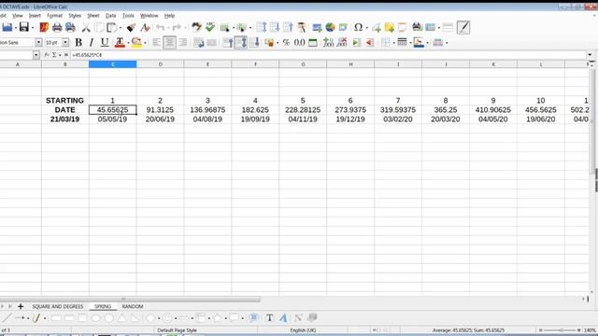Click the Align Right icon
The image size is (598, 336).
183,42
